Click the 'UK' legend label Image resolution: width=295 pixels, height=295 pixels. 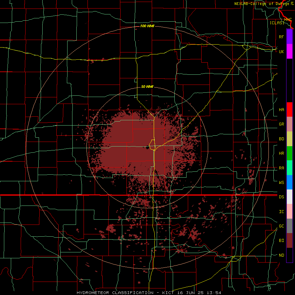coord(281,51)
